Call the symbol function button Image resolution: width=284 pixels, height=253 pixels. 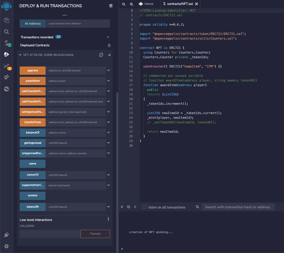[x=33, y=196]
